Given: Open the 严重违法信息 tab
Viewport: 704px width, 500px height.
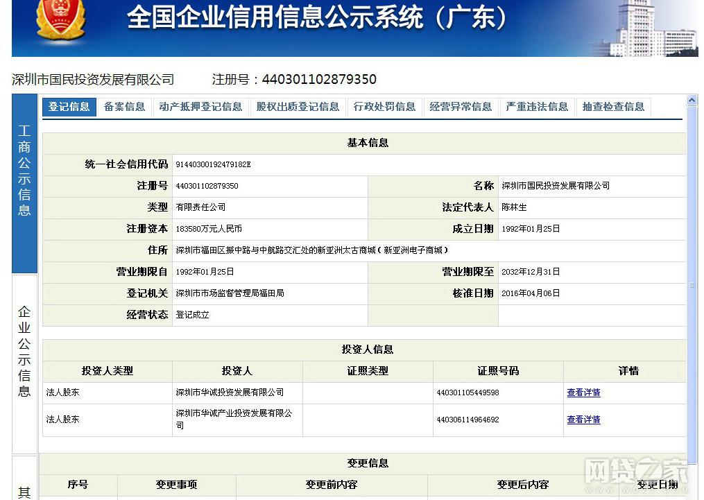Looking at the screenshot, I should [x=537, y=107].
